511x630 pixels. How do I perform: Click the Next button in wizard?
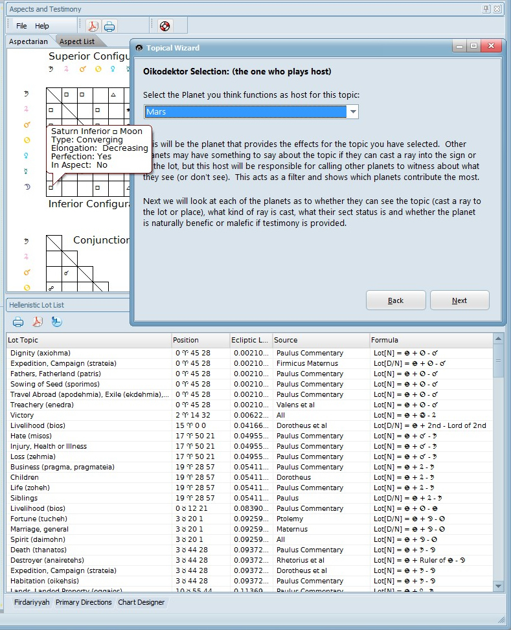(x=460, y=300)
